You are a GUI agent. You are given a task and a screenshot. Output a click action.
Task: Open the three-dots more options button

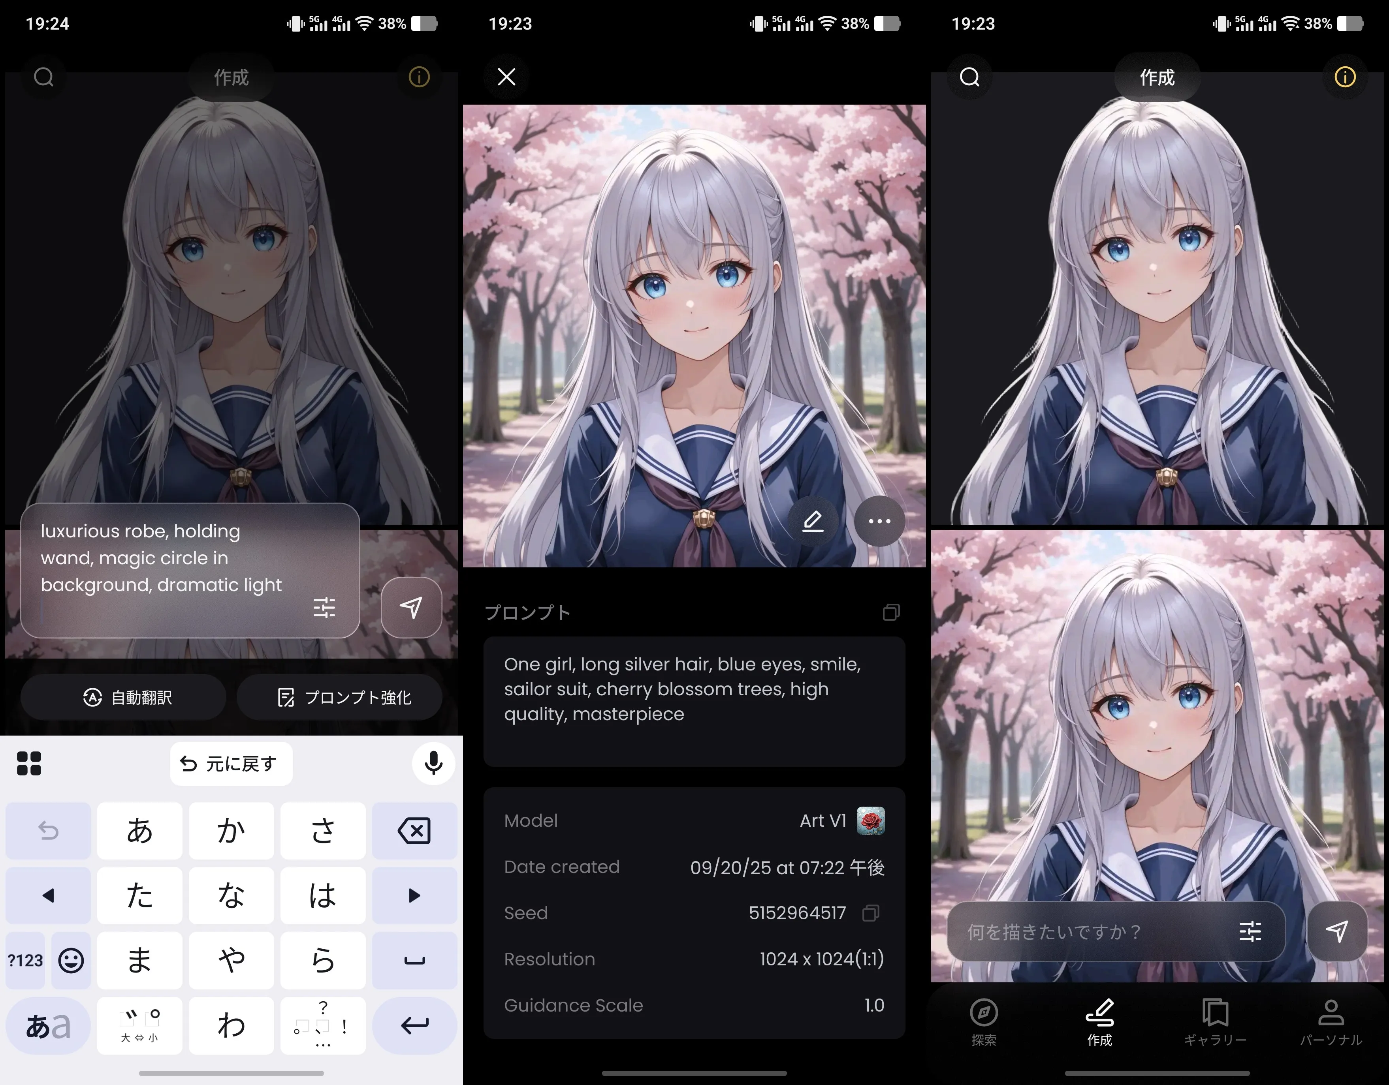click(x=879, y=521)
